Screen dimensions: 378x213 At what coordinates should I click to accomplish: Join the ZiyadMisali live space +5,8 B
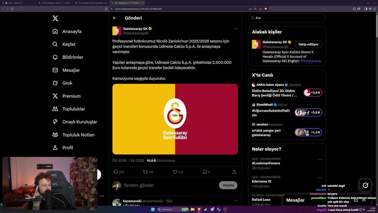[x=308, y=112]
